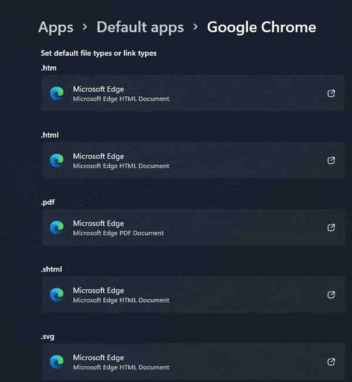Open the .html default picker via its external-link icon

[x=331, y=160]
